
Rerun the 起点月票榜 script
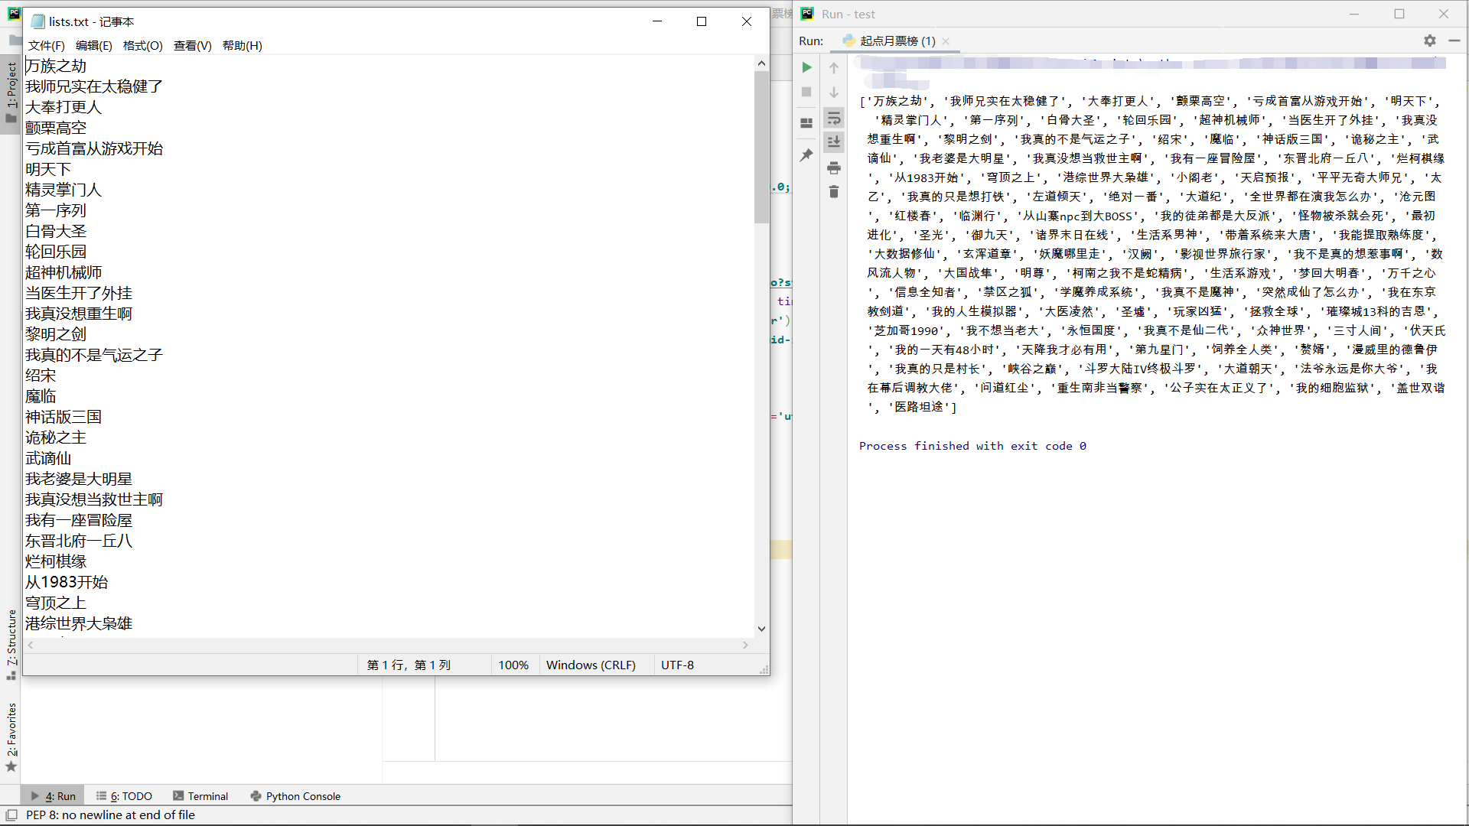coord(806,67)
